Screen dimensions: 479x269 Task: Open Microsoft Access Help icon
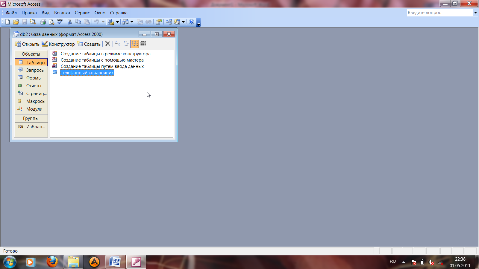point(192,22)
